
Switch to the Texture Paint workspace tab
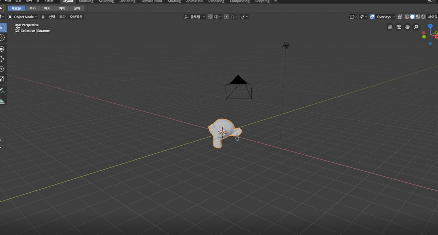click(151, 1)
